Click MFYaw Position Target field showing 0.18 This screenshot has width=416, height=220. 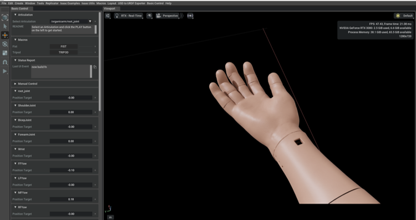71,199
